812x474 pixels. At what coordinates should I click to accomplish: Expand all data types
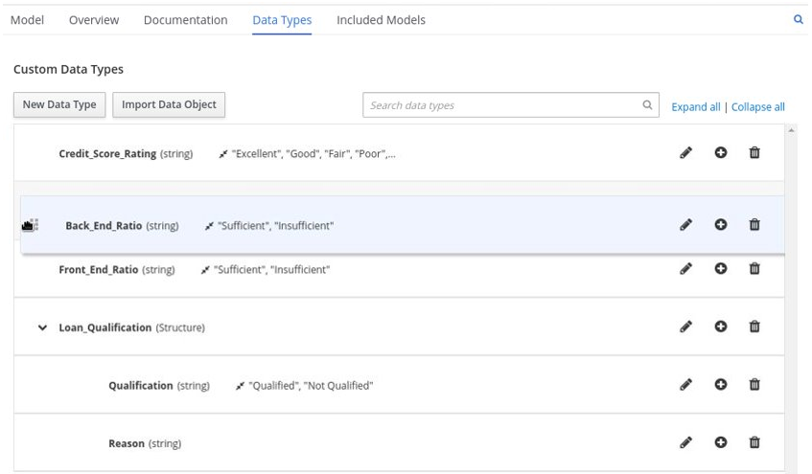pyautogui.click(x=695, y=107)
